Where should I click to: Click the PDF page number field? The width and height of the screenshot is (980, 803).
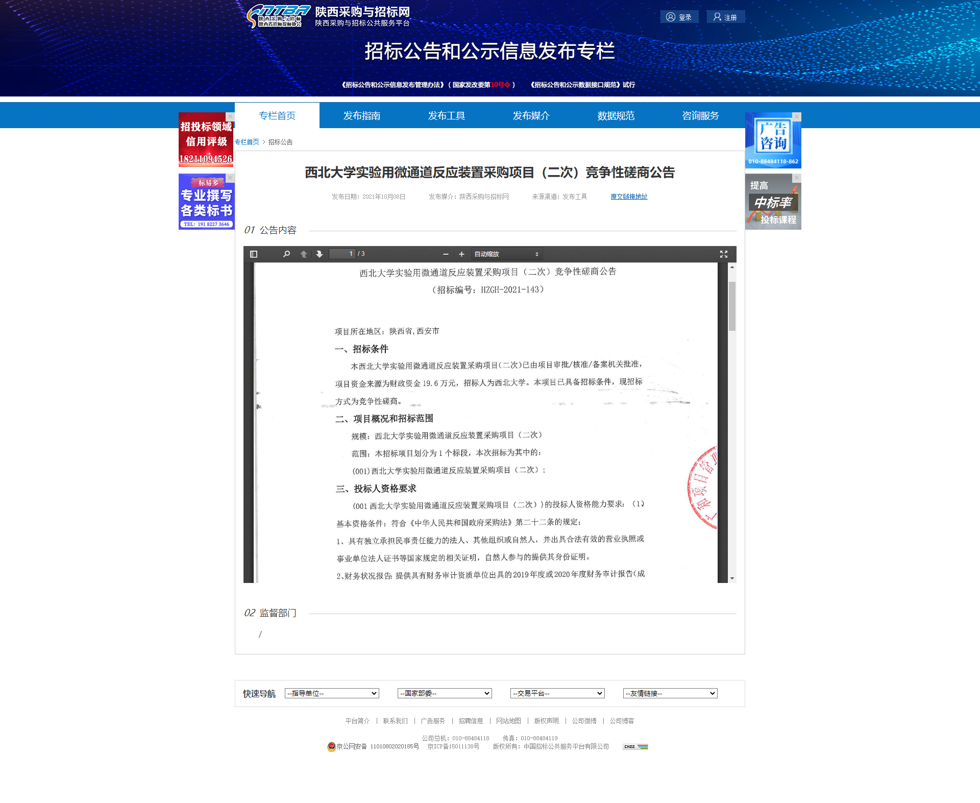[342, 254]
